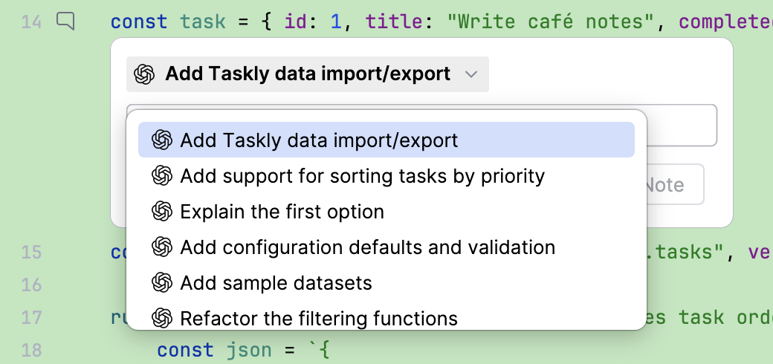Click the icon beside "Refactor the filtering functions"
Image resolution: width=773 pixels, height=364 pixels.
[x=162, y=318]
